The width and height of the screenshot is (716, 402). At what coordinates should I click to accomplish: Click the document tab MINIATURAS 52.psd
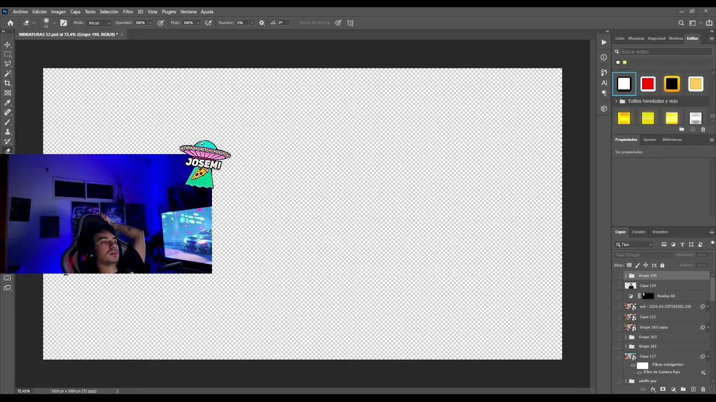[68, 35]
